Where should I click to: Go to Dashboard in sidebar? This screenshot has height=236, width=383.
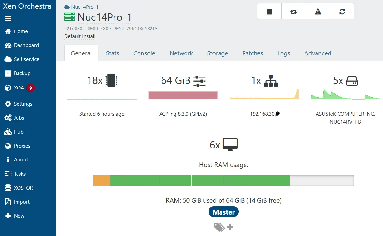point(26,45)
